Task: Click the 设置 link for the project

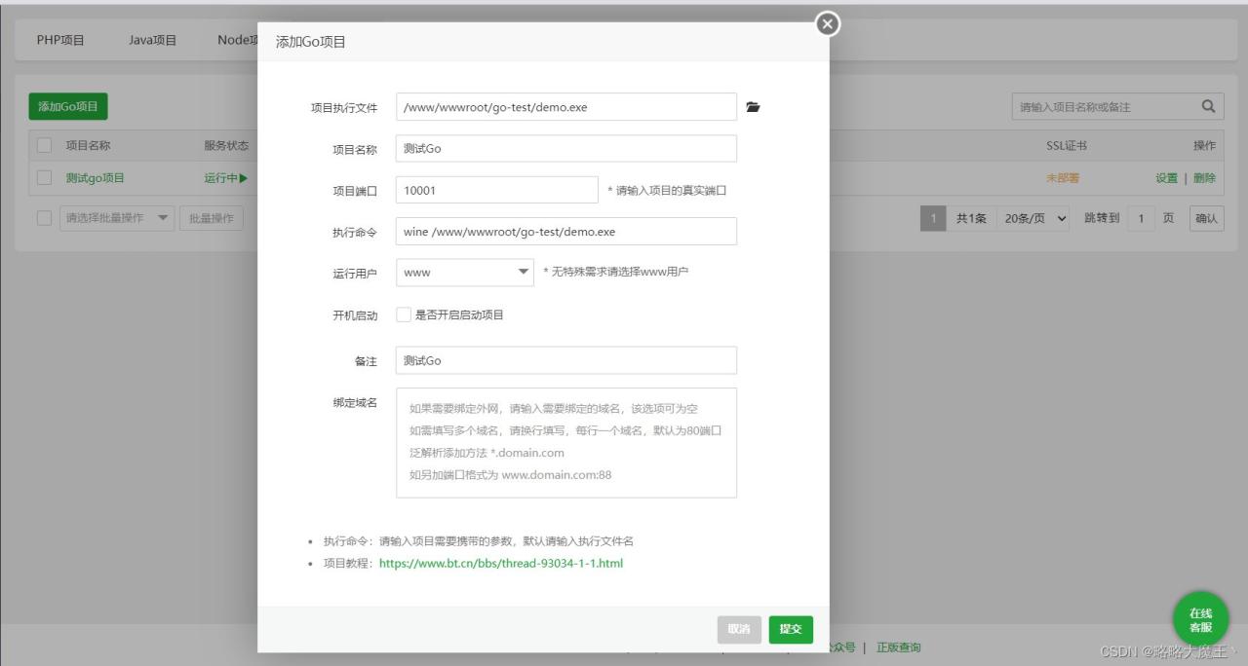Action: click(1166, 178)
